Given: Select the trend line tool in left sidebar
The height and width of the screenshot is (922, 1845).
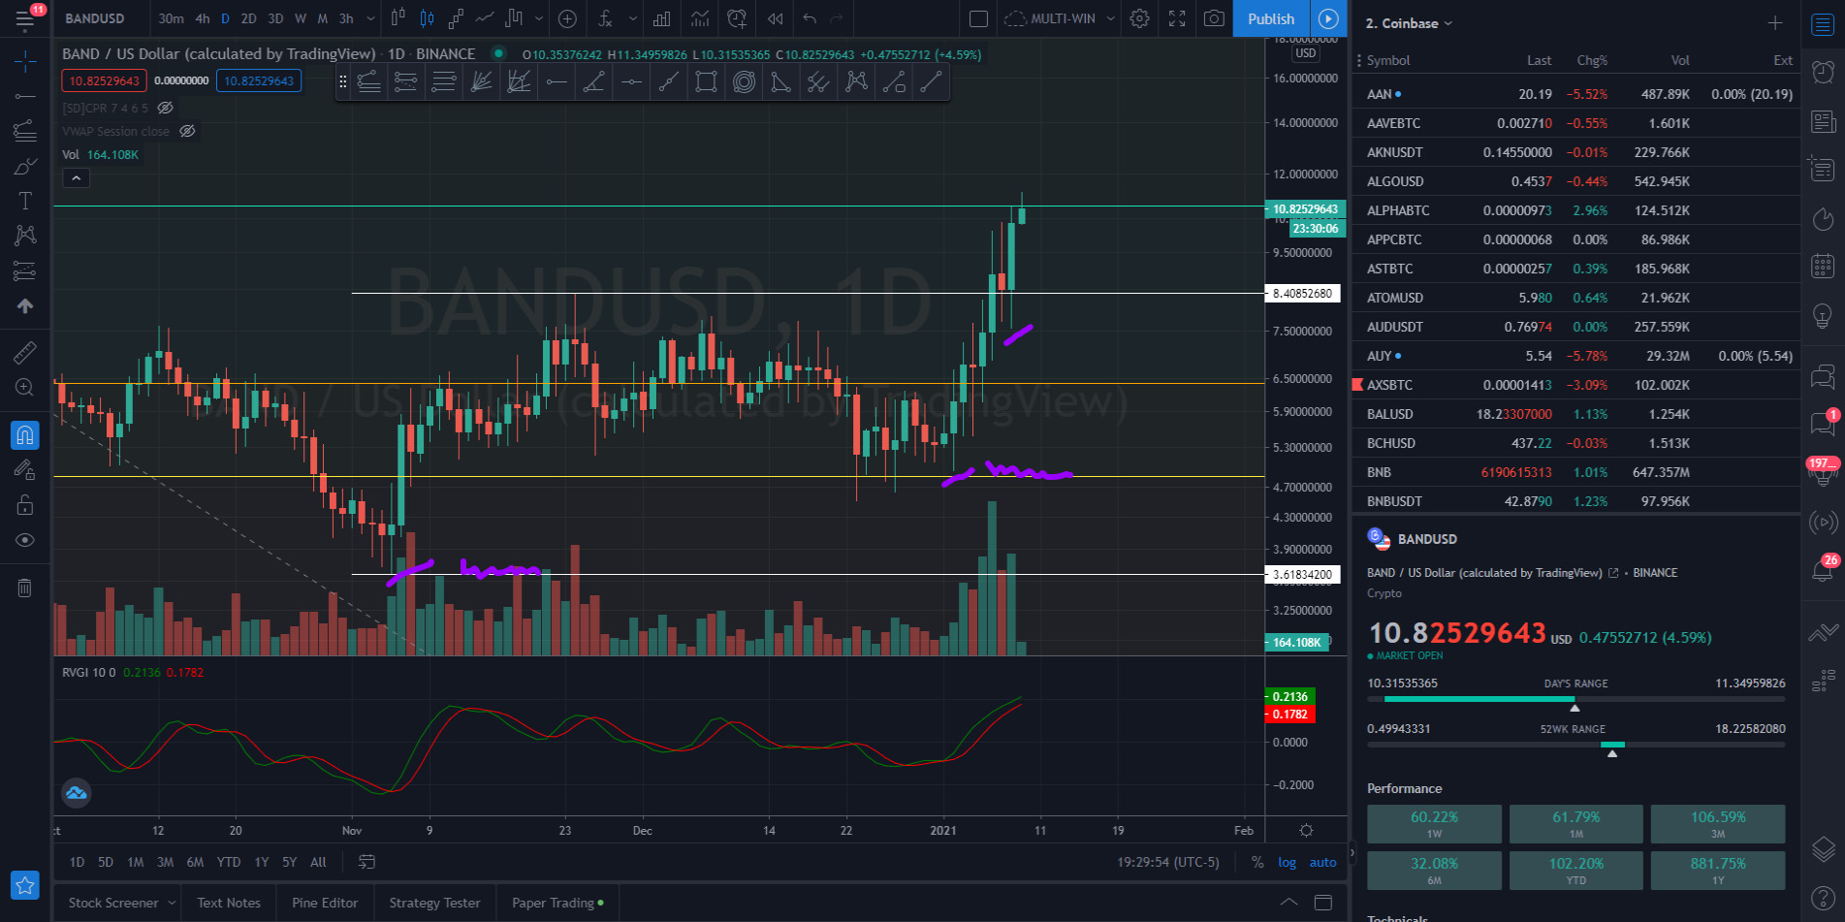Looking at the screenshot, I should pyautogui.click(x=25, y=96).
